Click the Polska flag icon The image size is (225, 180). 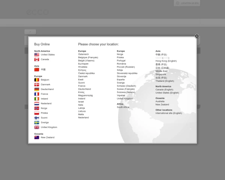[37, 113]
